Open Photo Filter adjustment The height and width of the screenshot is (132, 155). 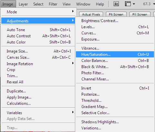click(x=115, y=73)
